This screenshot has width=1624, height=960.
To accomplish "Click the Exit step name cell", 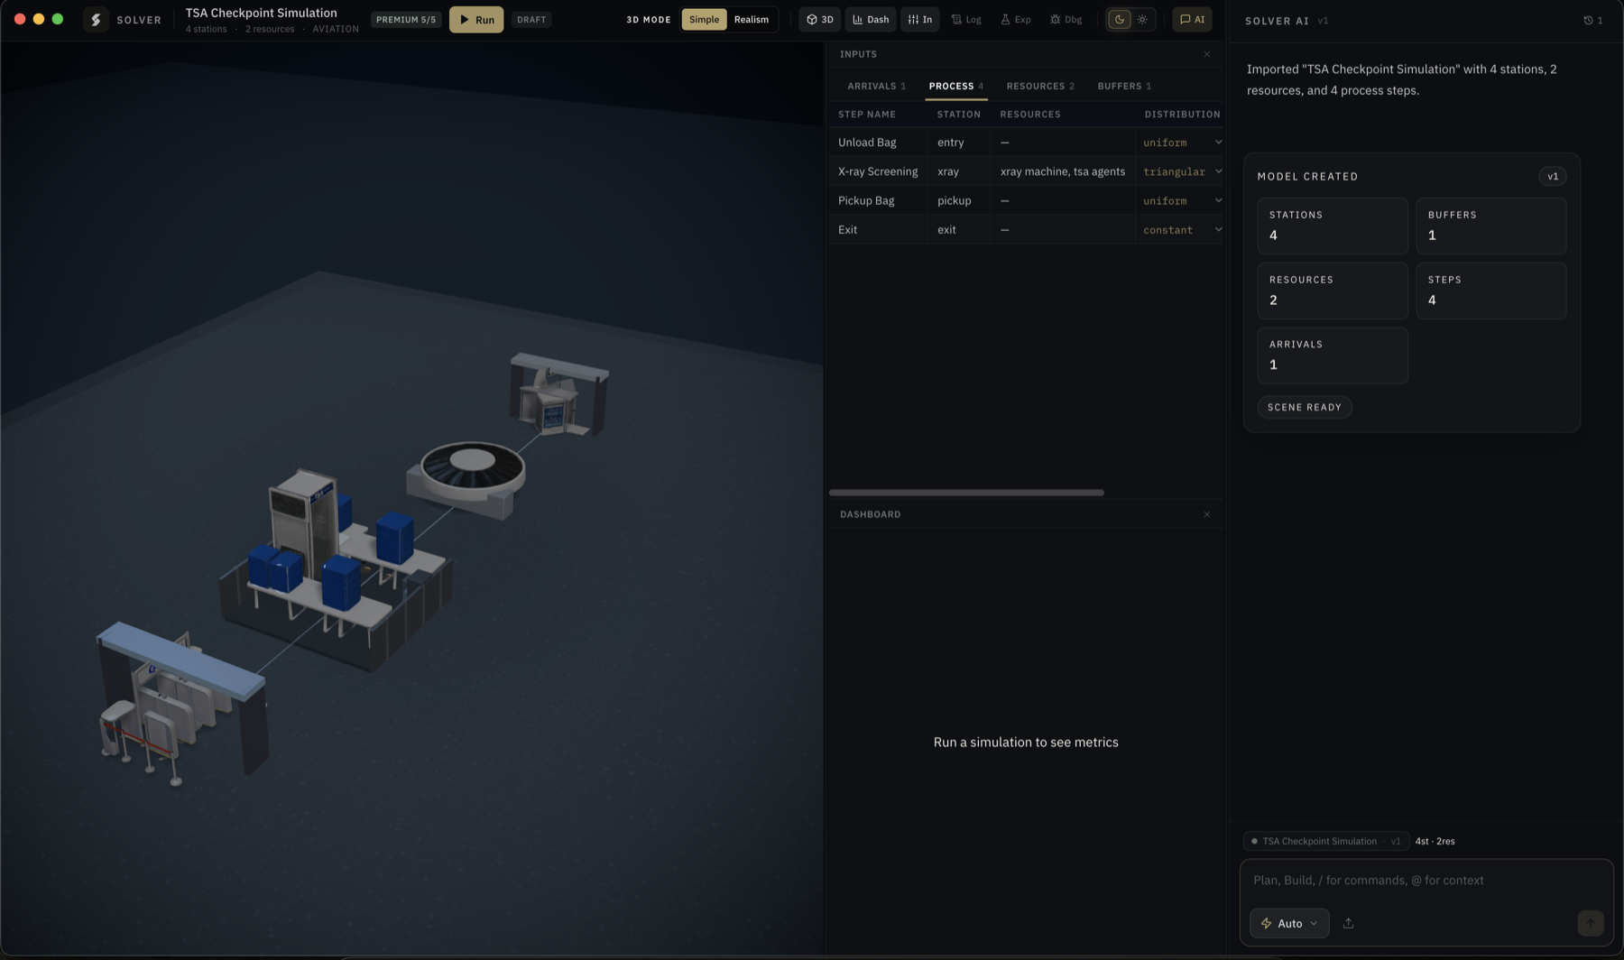I will (x=878, y=230).
